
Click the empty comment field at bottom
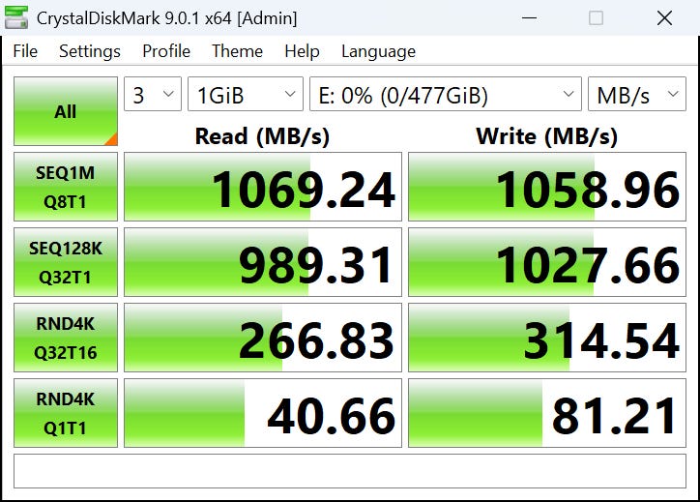350,471
